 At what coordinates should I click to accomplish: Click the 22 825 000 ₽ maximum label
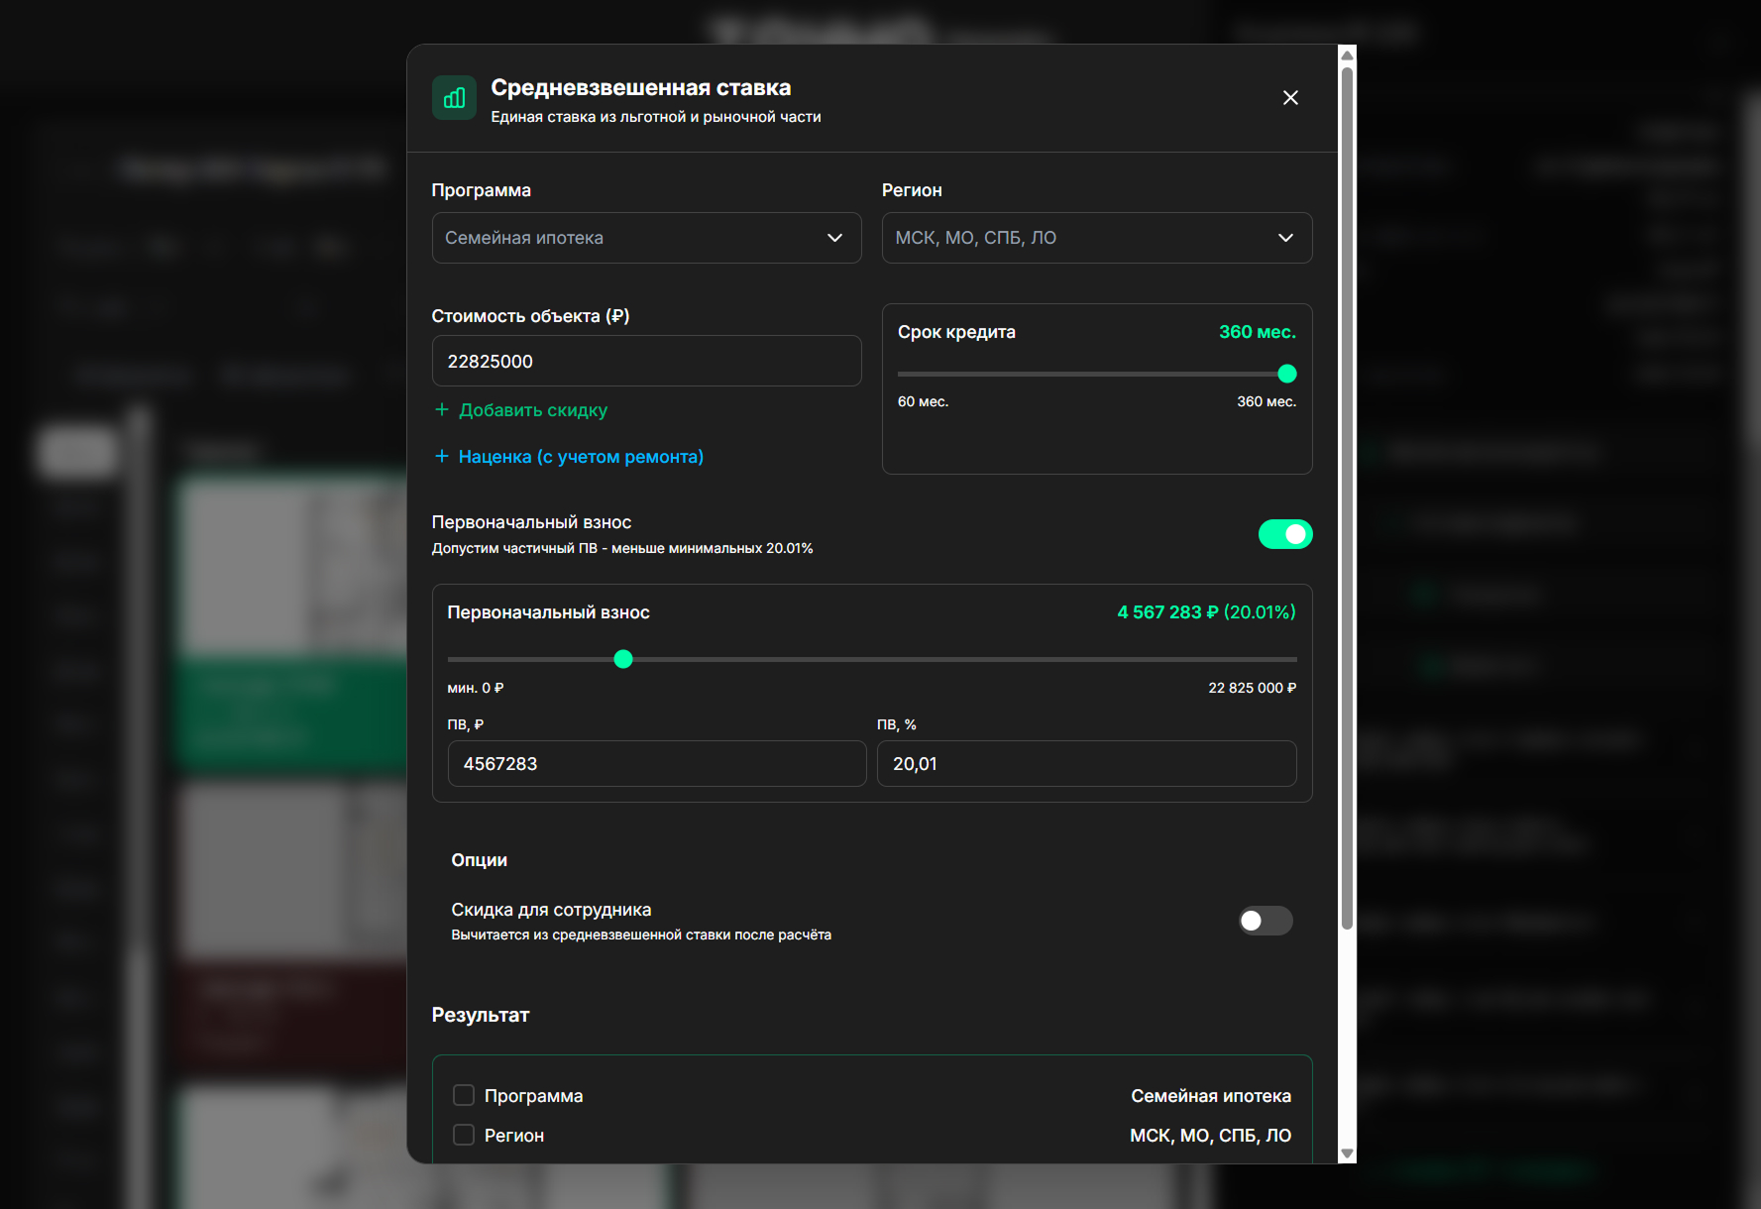(1252, 688)
